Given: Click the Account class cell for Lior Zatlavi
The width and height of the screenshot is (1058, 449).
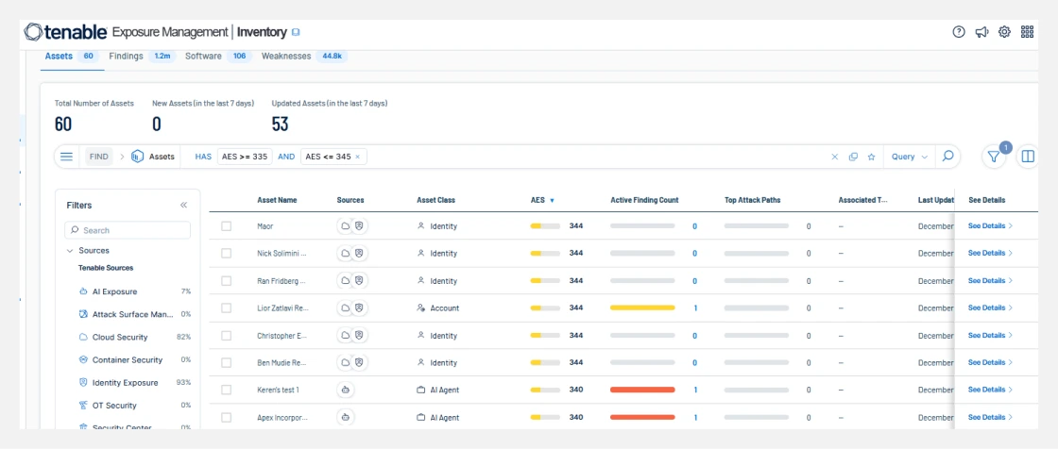Looking at the screenshot, I should point(438,308).
